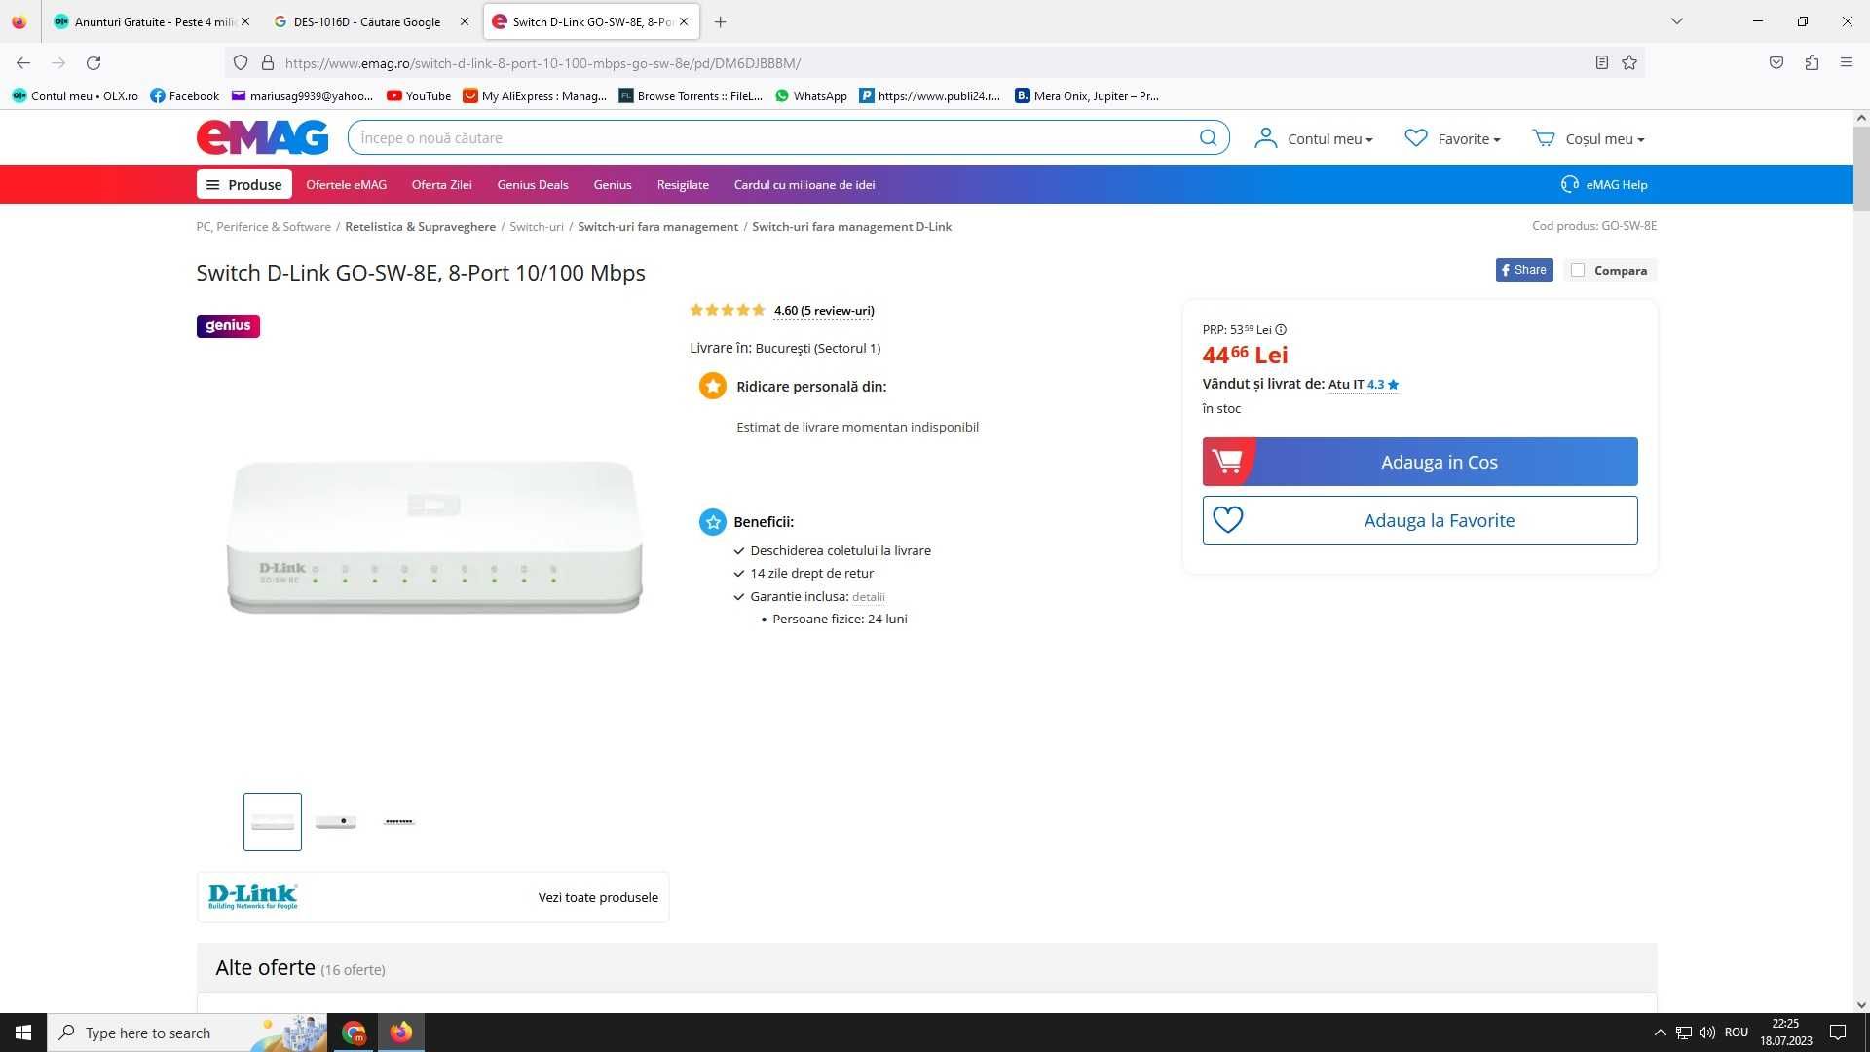
Task: Expand the breadcrumb Switch-uri dropdown
Action: 537,226
